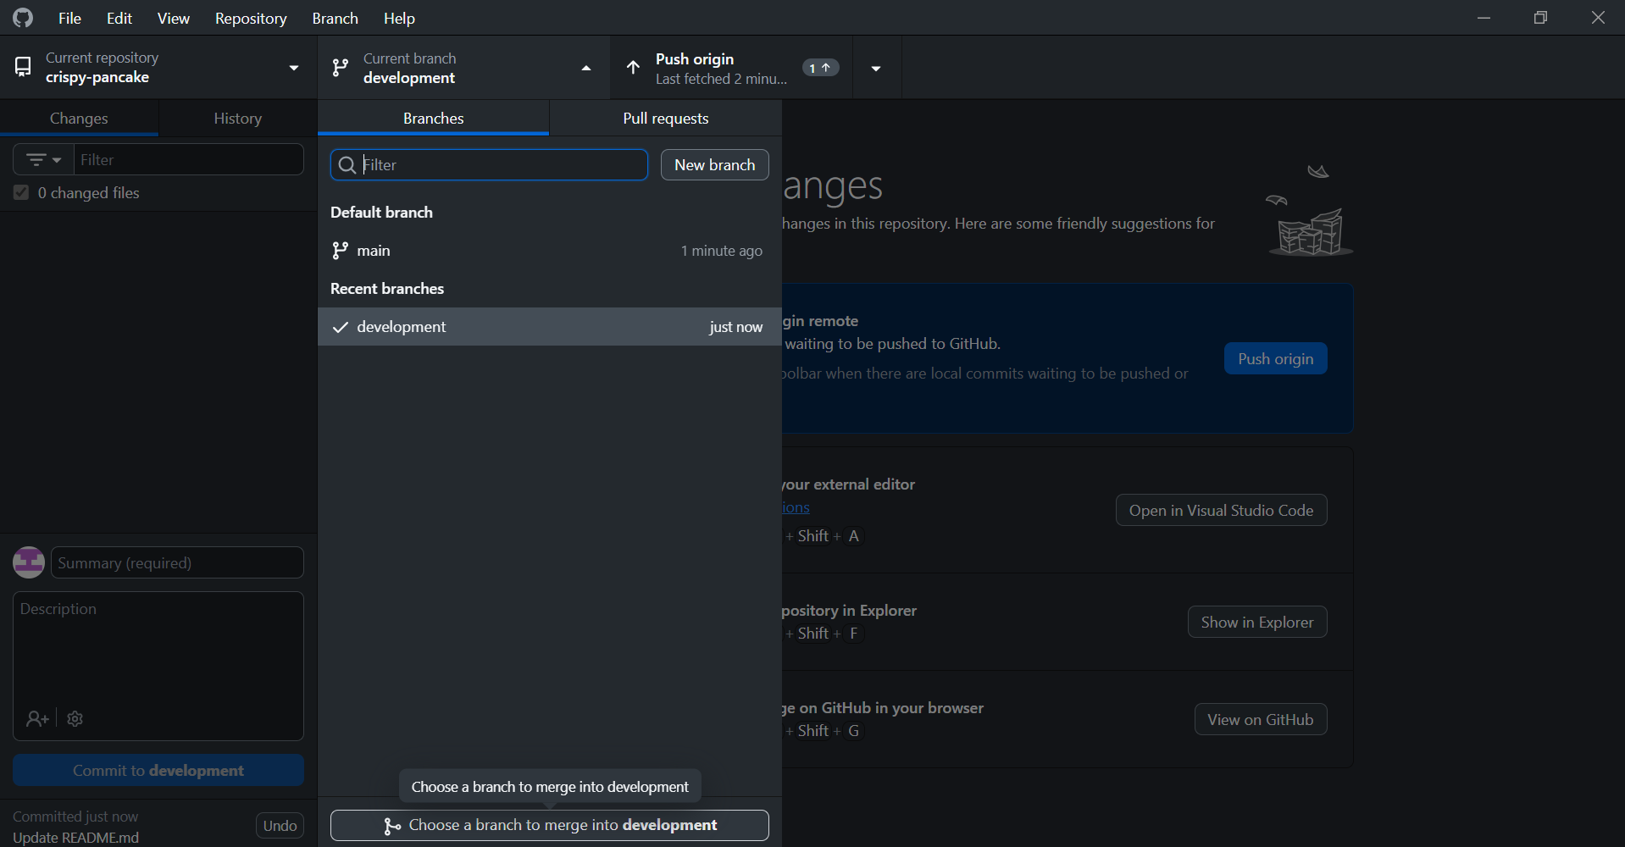The height and width of the screenshot is (847, 1625).
Task: Collapse the Current branch dropdown
Action: [x=463, y=68]
